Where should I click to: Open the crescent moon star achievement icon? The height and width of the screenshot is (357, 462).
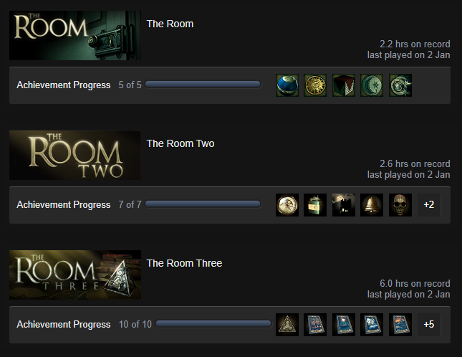pyautogui.click(x=372, y=85)
